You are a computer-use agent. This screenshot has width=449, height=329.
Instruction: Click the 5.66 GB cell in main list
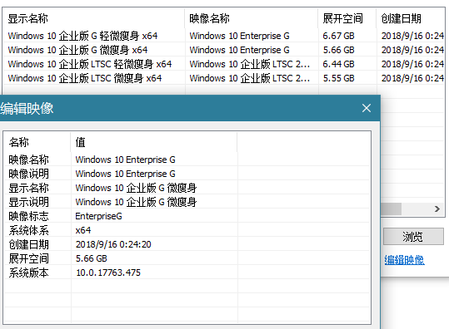338,50
